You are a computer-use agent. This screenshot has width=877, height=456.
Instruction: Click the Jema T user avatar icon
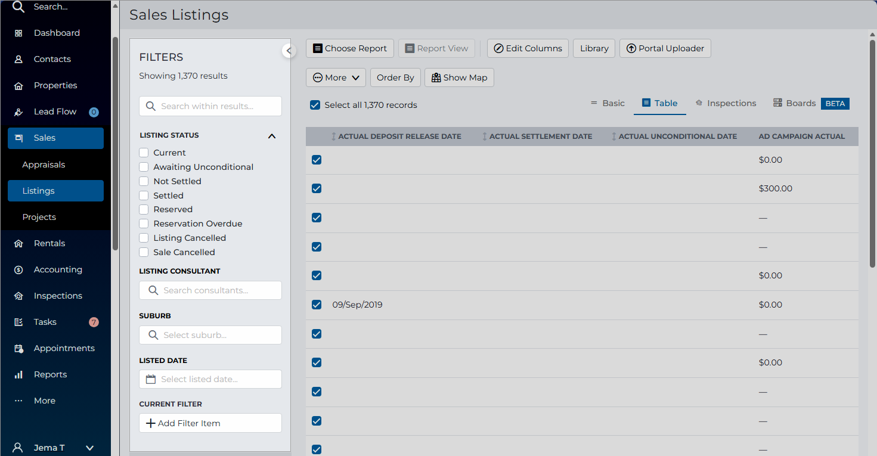tap(18, 448)
